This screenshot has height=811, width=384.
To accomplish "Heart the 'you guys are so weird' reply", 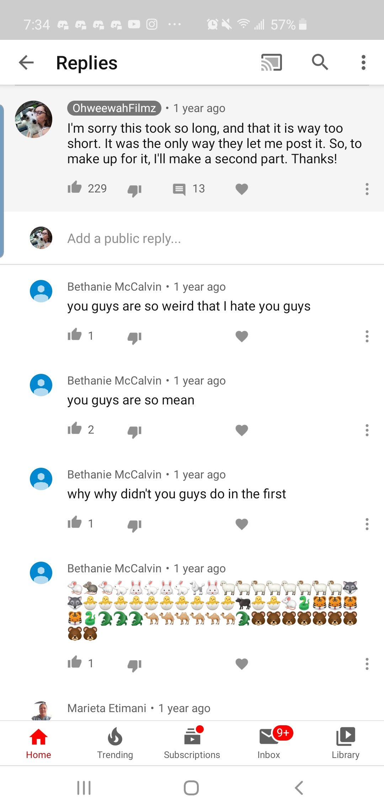I will (242, 336).
